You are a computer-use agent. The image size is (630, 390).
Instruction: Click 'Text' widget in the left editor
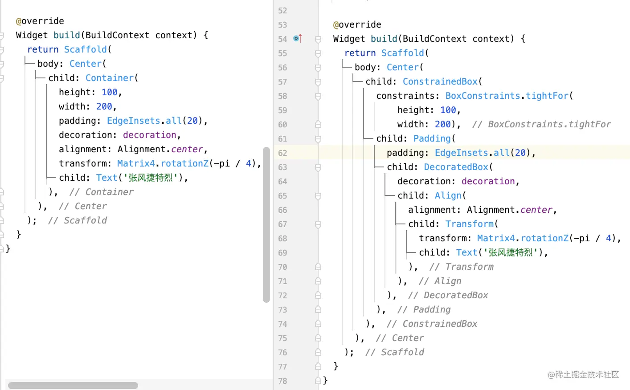pos(107,178)
